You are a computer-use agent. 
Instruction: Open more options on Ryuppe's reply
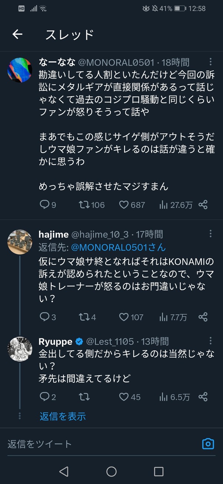[211, 341]
